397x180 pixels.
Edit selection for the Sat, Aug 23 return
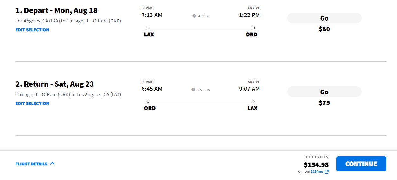[32, 103]
